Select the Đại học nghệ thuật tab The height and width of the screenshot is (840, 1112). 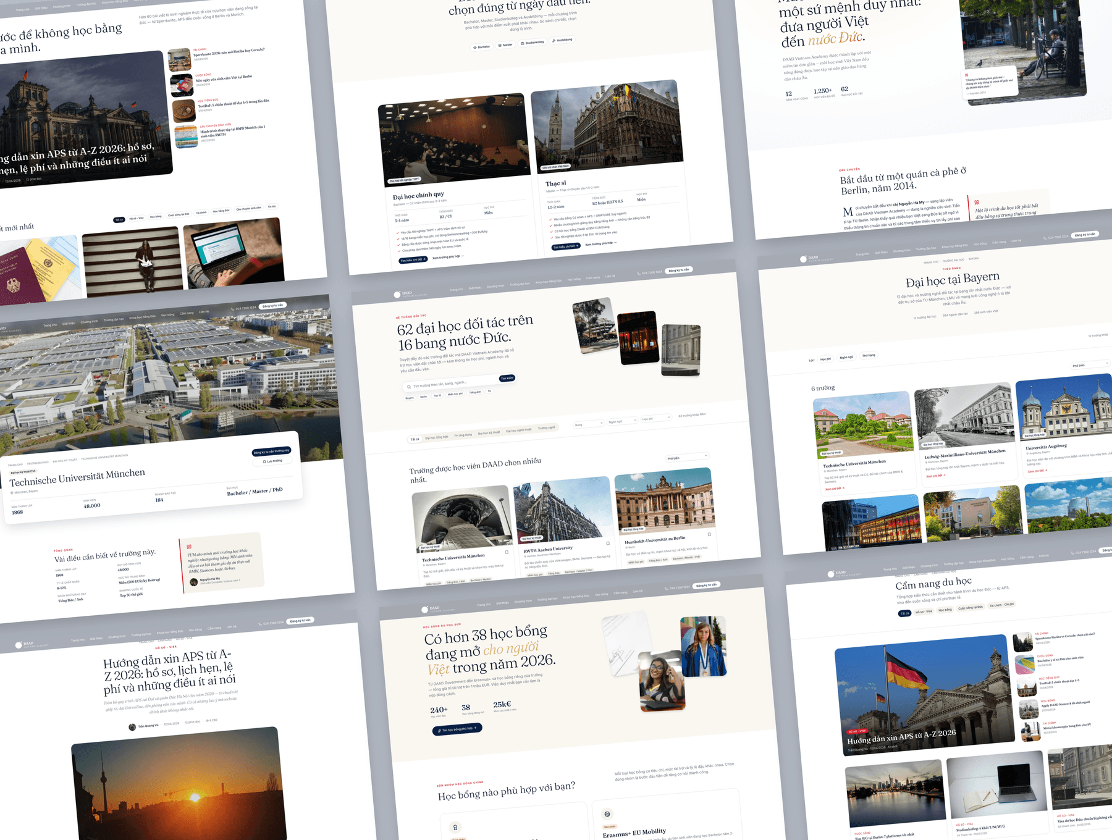click(x=518, y=430)
